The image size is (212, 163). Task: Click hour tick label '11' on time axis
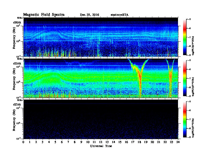tap(94, 142)
